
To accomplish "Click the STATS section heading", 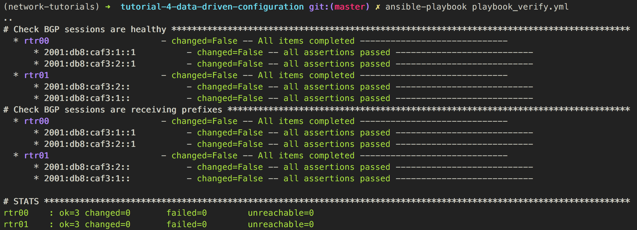I will (26, 202).
